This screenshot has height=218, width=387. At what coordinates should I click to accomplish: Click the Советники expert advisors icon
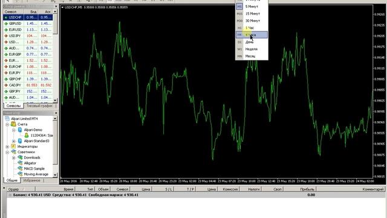pos(13,152)
